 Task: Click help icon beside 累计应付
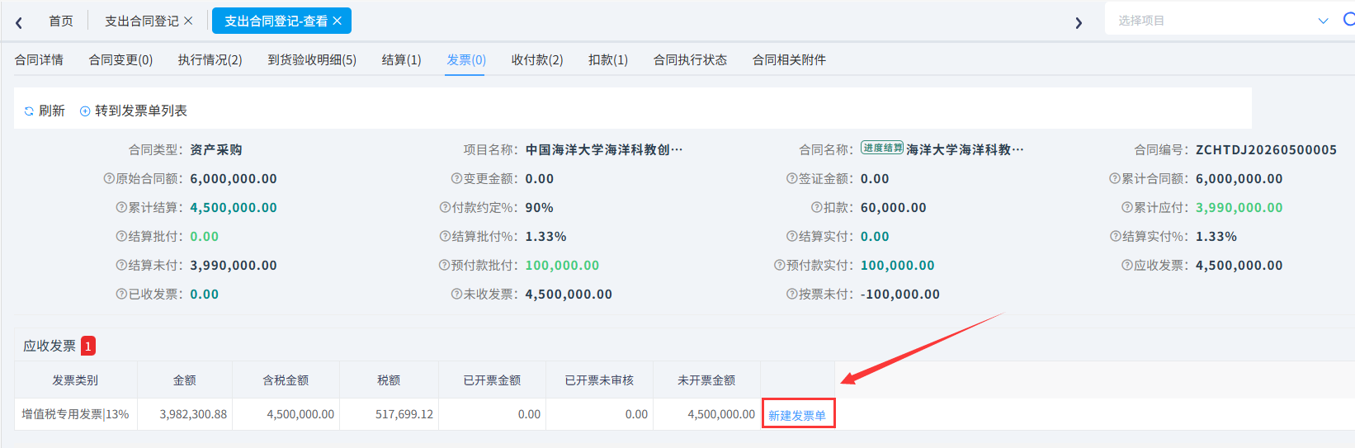coord(1127,207)
